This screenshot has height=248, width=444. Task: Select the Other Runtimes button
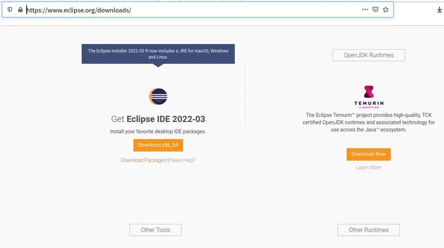pos(368,230)
